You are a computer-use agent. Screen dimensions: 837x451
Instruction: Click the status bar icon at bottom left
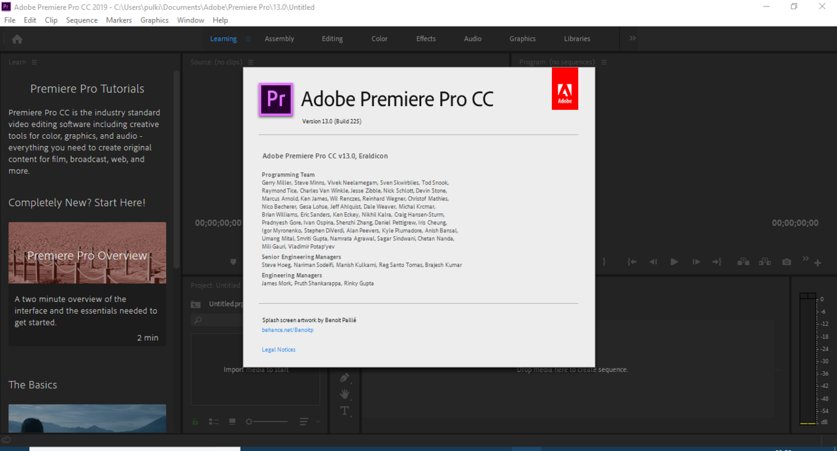click(x=7, y=440)
